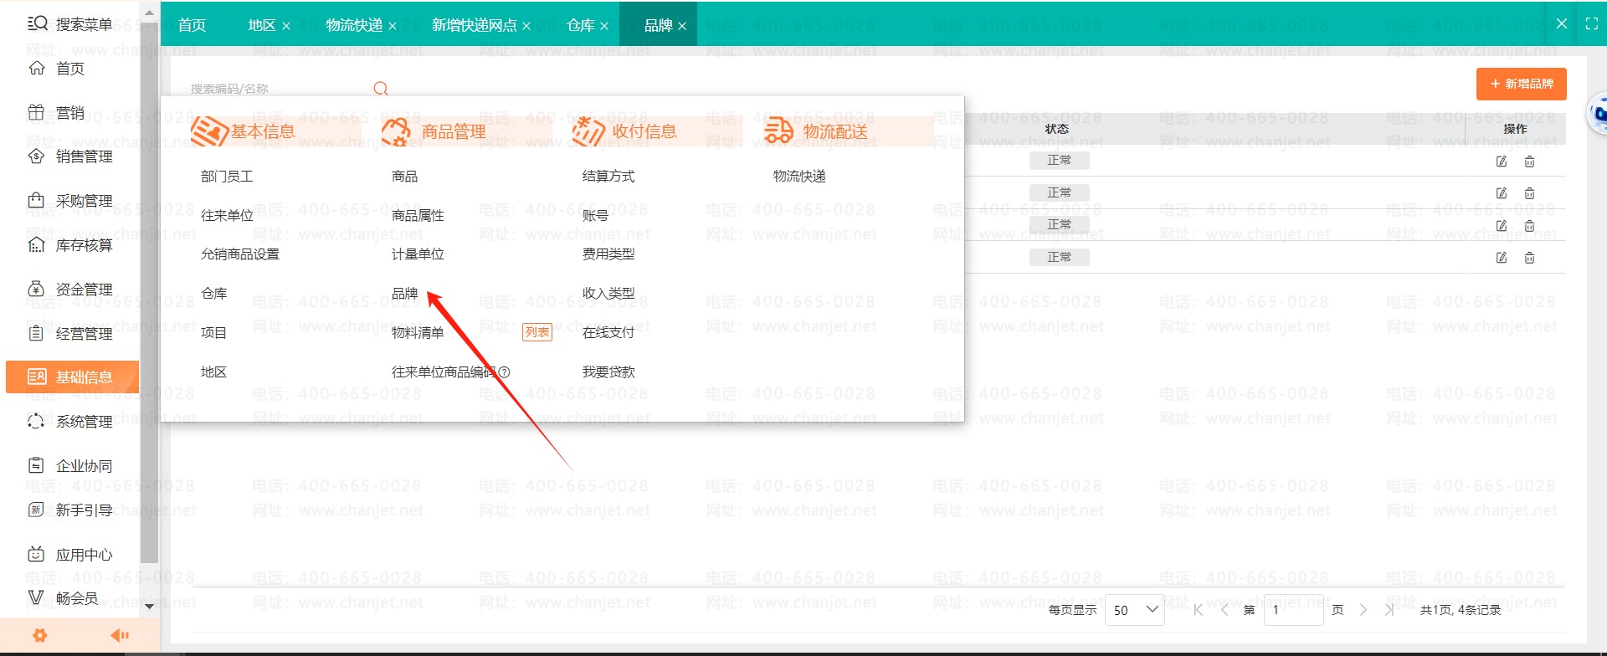The image size is (1607, 656).
Task: Select 物流快递 under 物流配送
Action: pos(799,177)
